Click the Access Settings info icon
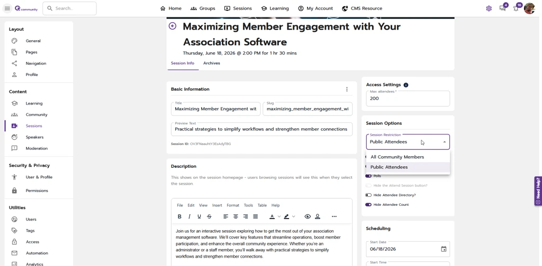This screenshot has width=542, height=266. 406,85
